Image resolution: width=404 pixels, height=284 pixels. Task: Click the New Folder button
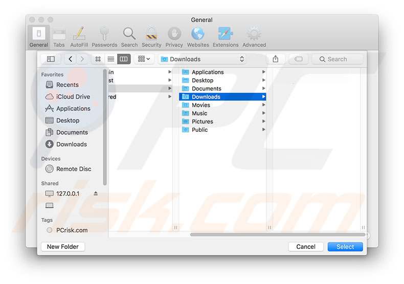click(x=63, y=247)
